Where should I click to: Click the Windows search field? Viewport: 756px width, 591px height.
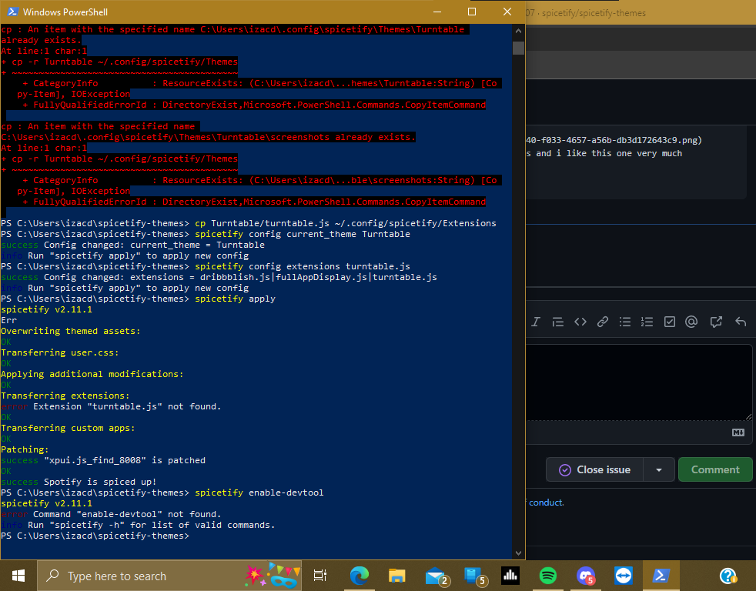coord(123,576)
